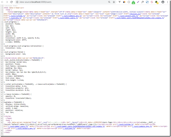Screen dimensions: 171x137
Task: Click the .v-enter-active, .v-leave-active selector line
Action: tap(35, 84)
